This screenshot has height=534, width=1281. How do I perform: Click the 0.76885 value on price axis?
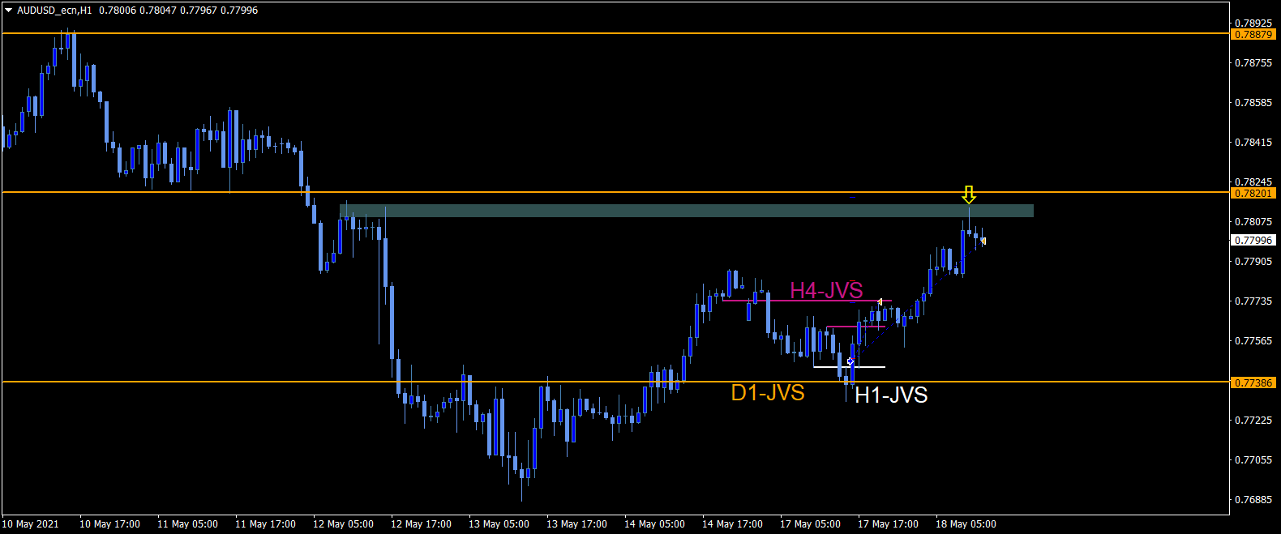[1253, 500]
